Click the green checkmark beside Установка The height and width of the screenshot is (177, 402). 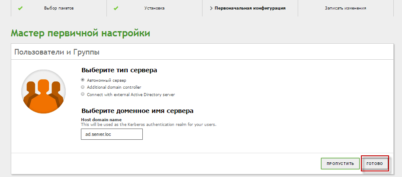pos(116,8)
